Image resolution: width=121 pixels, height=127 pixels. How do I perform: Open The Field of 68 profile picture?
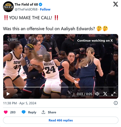point(8,7)
